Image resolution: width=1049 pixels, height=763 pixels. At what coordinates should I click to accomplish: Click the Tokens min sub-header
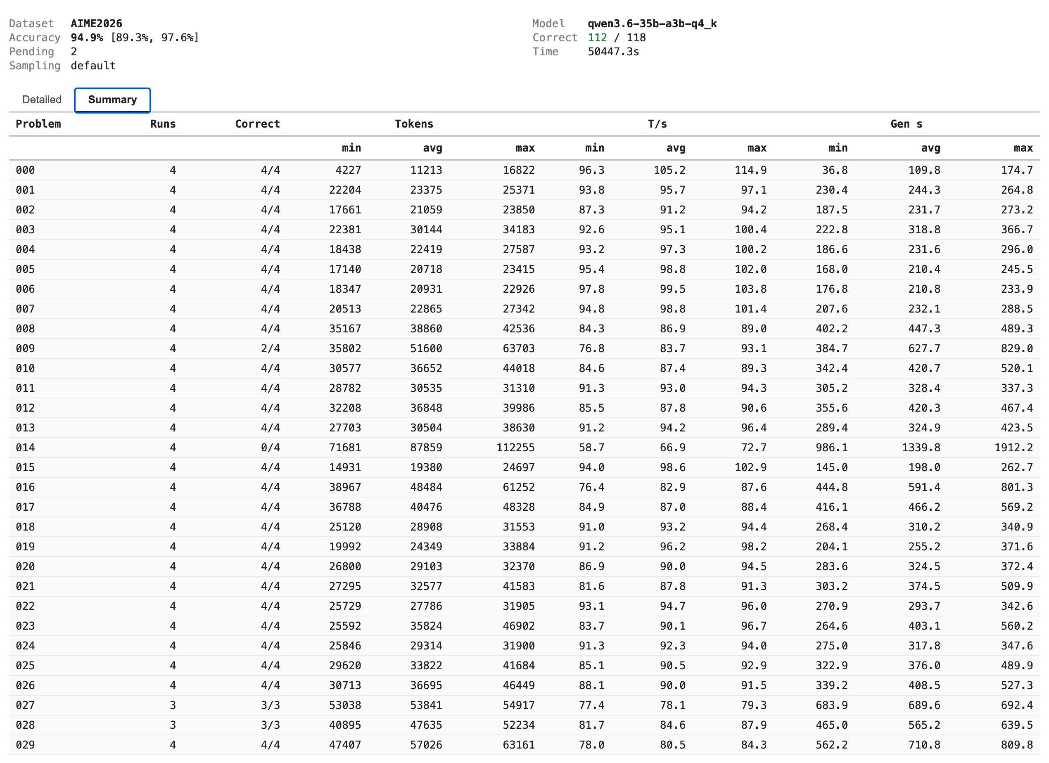(x=351, y=148)
